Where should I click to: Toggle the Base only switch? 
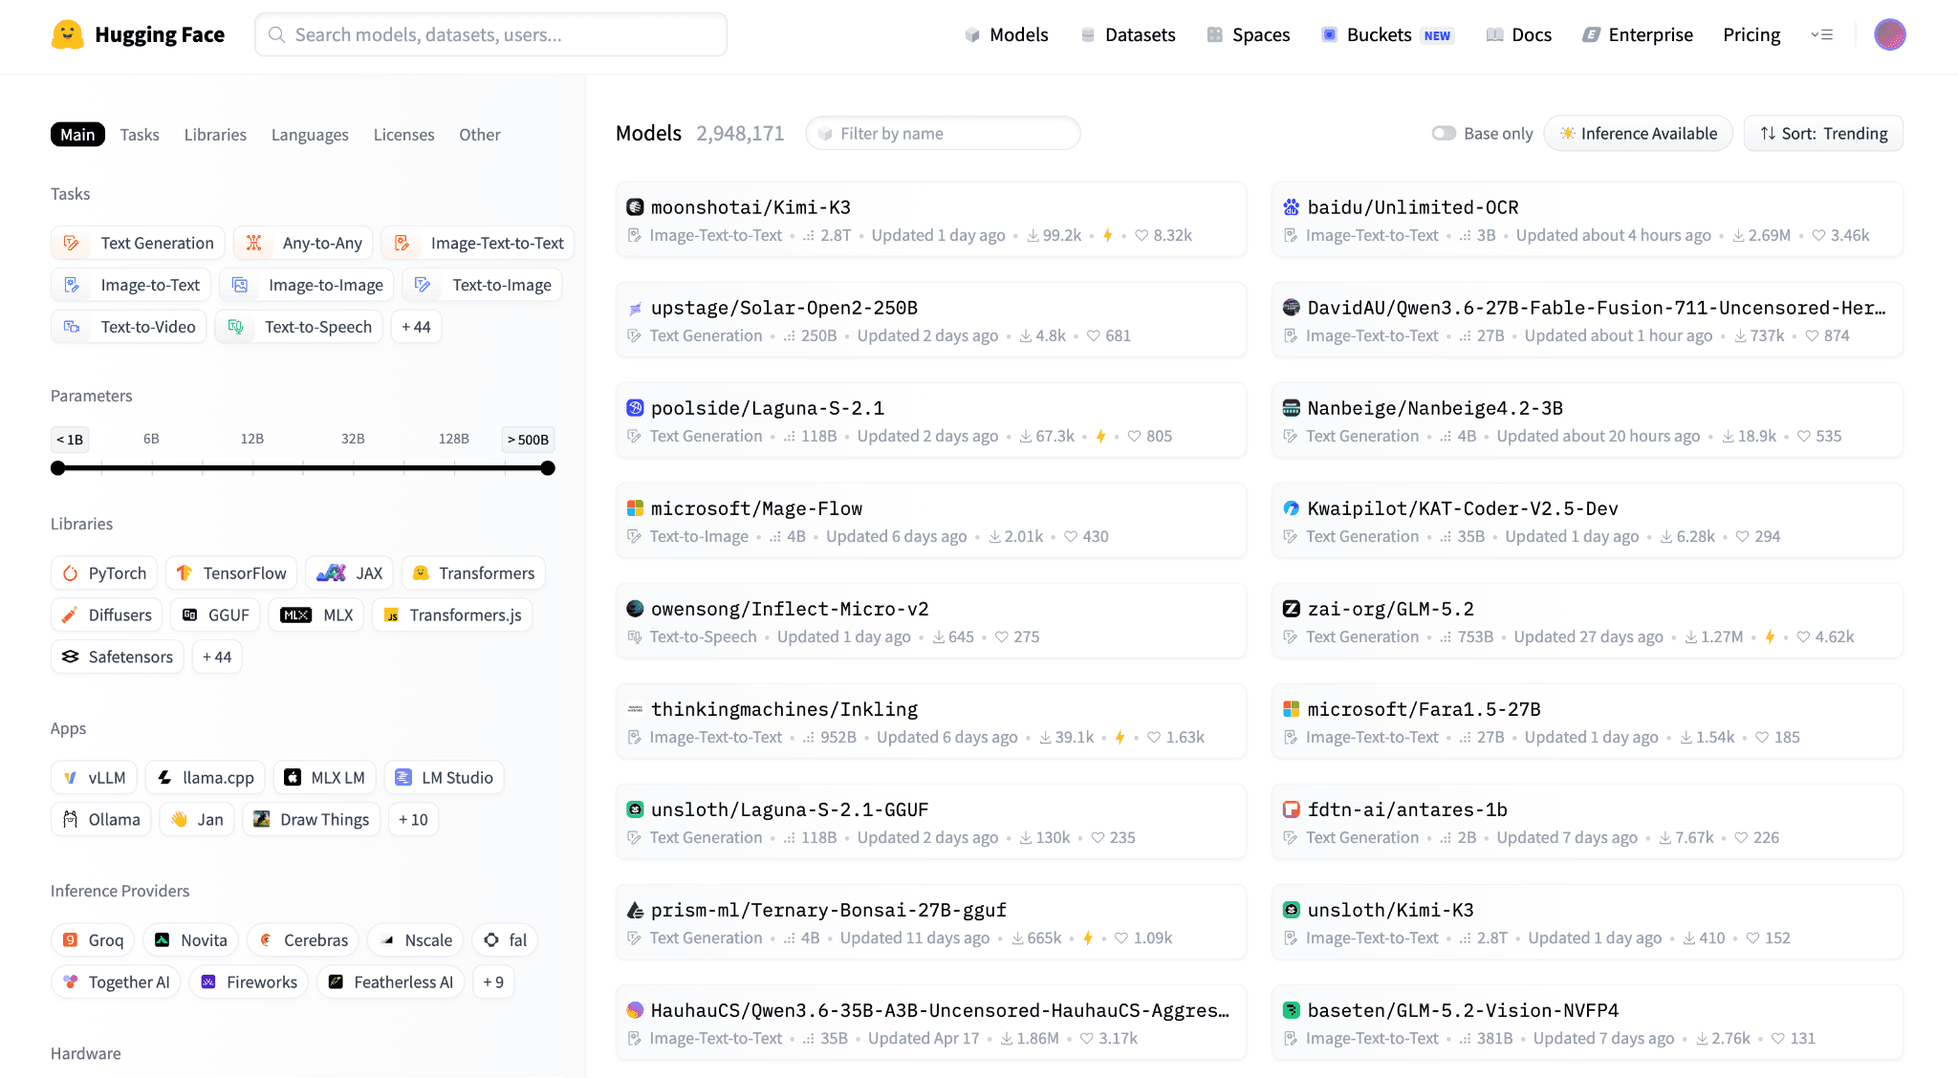click(x=1444, y=134)
